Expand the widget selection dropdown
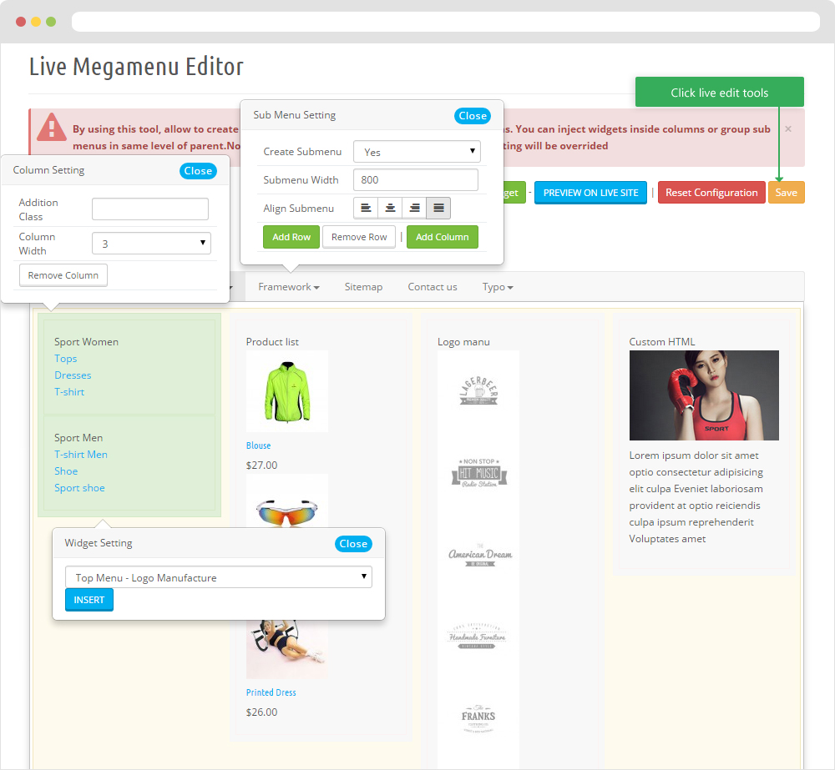Image resolution: width=835 pixels, height=770 pixels. click(x=218, y=577)
